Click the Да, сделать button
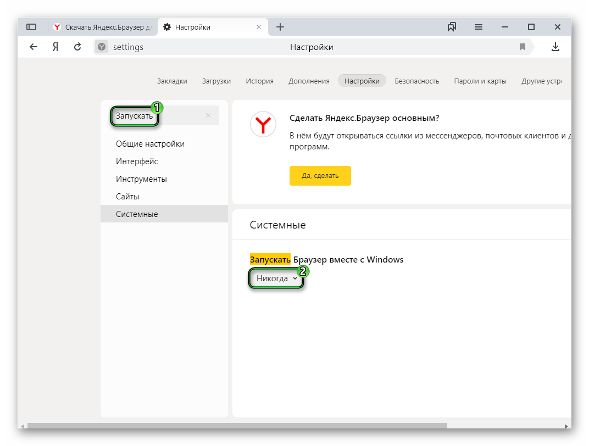The image size is (589, 446). tap(320, 176)
